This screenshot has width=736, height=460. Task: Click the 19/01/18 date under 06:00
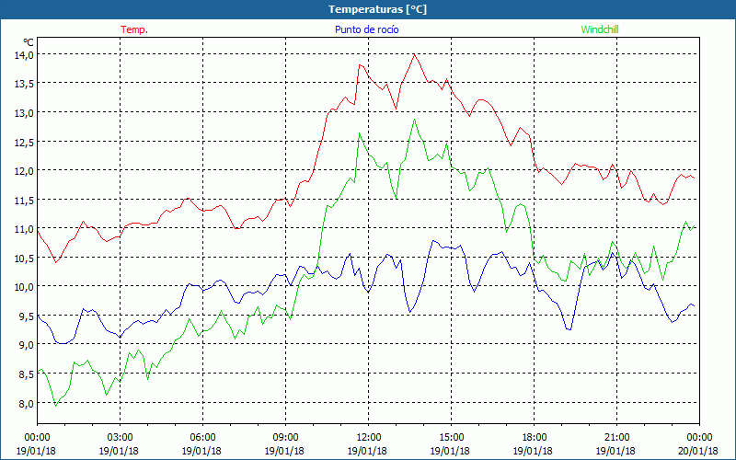[x=201, y=451]
